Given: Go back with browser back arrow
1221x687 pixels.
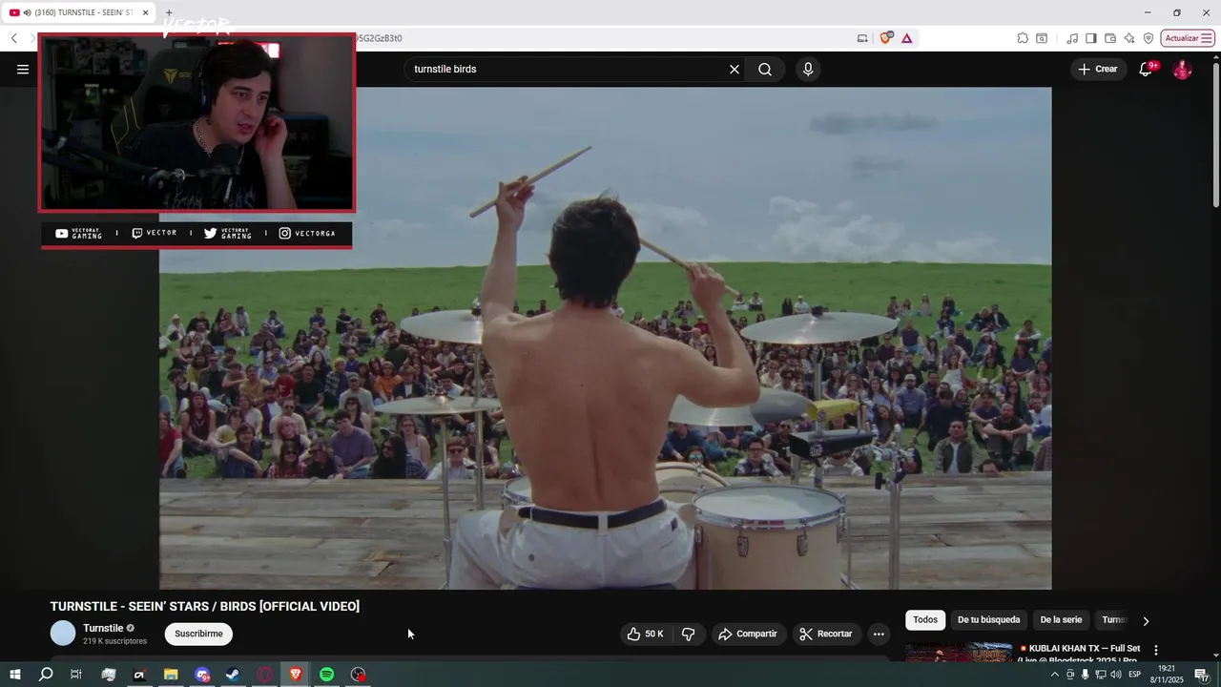Looking at the screenshot, I should click(13, 38).
